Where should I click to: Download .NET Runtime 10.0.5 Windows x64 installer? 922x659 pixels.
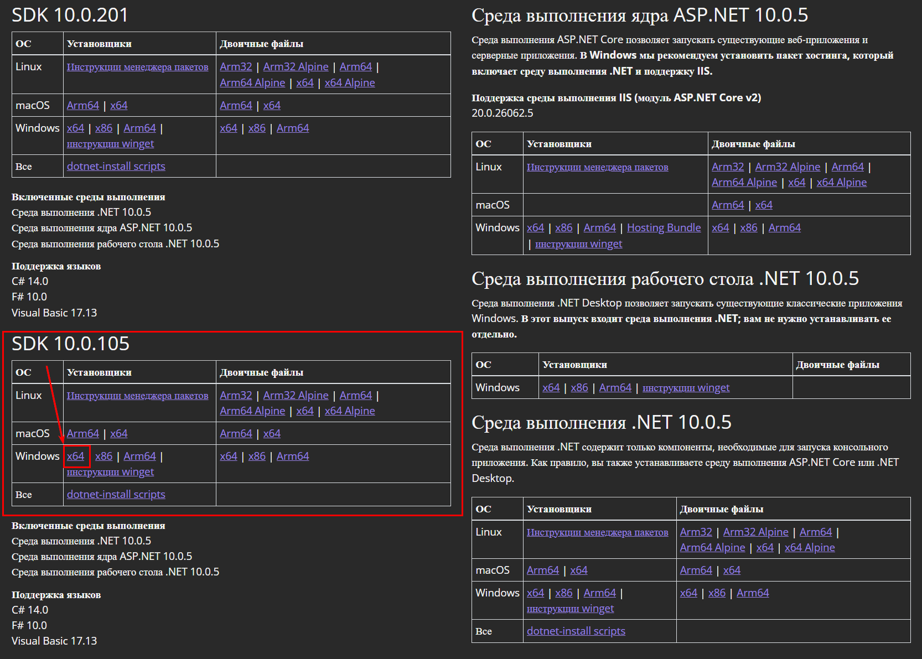535,593
